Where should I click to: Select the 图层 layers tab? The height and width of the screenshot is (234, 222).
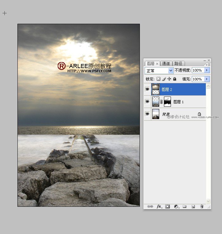[151, 64]
